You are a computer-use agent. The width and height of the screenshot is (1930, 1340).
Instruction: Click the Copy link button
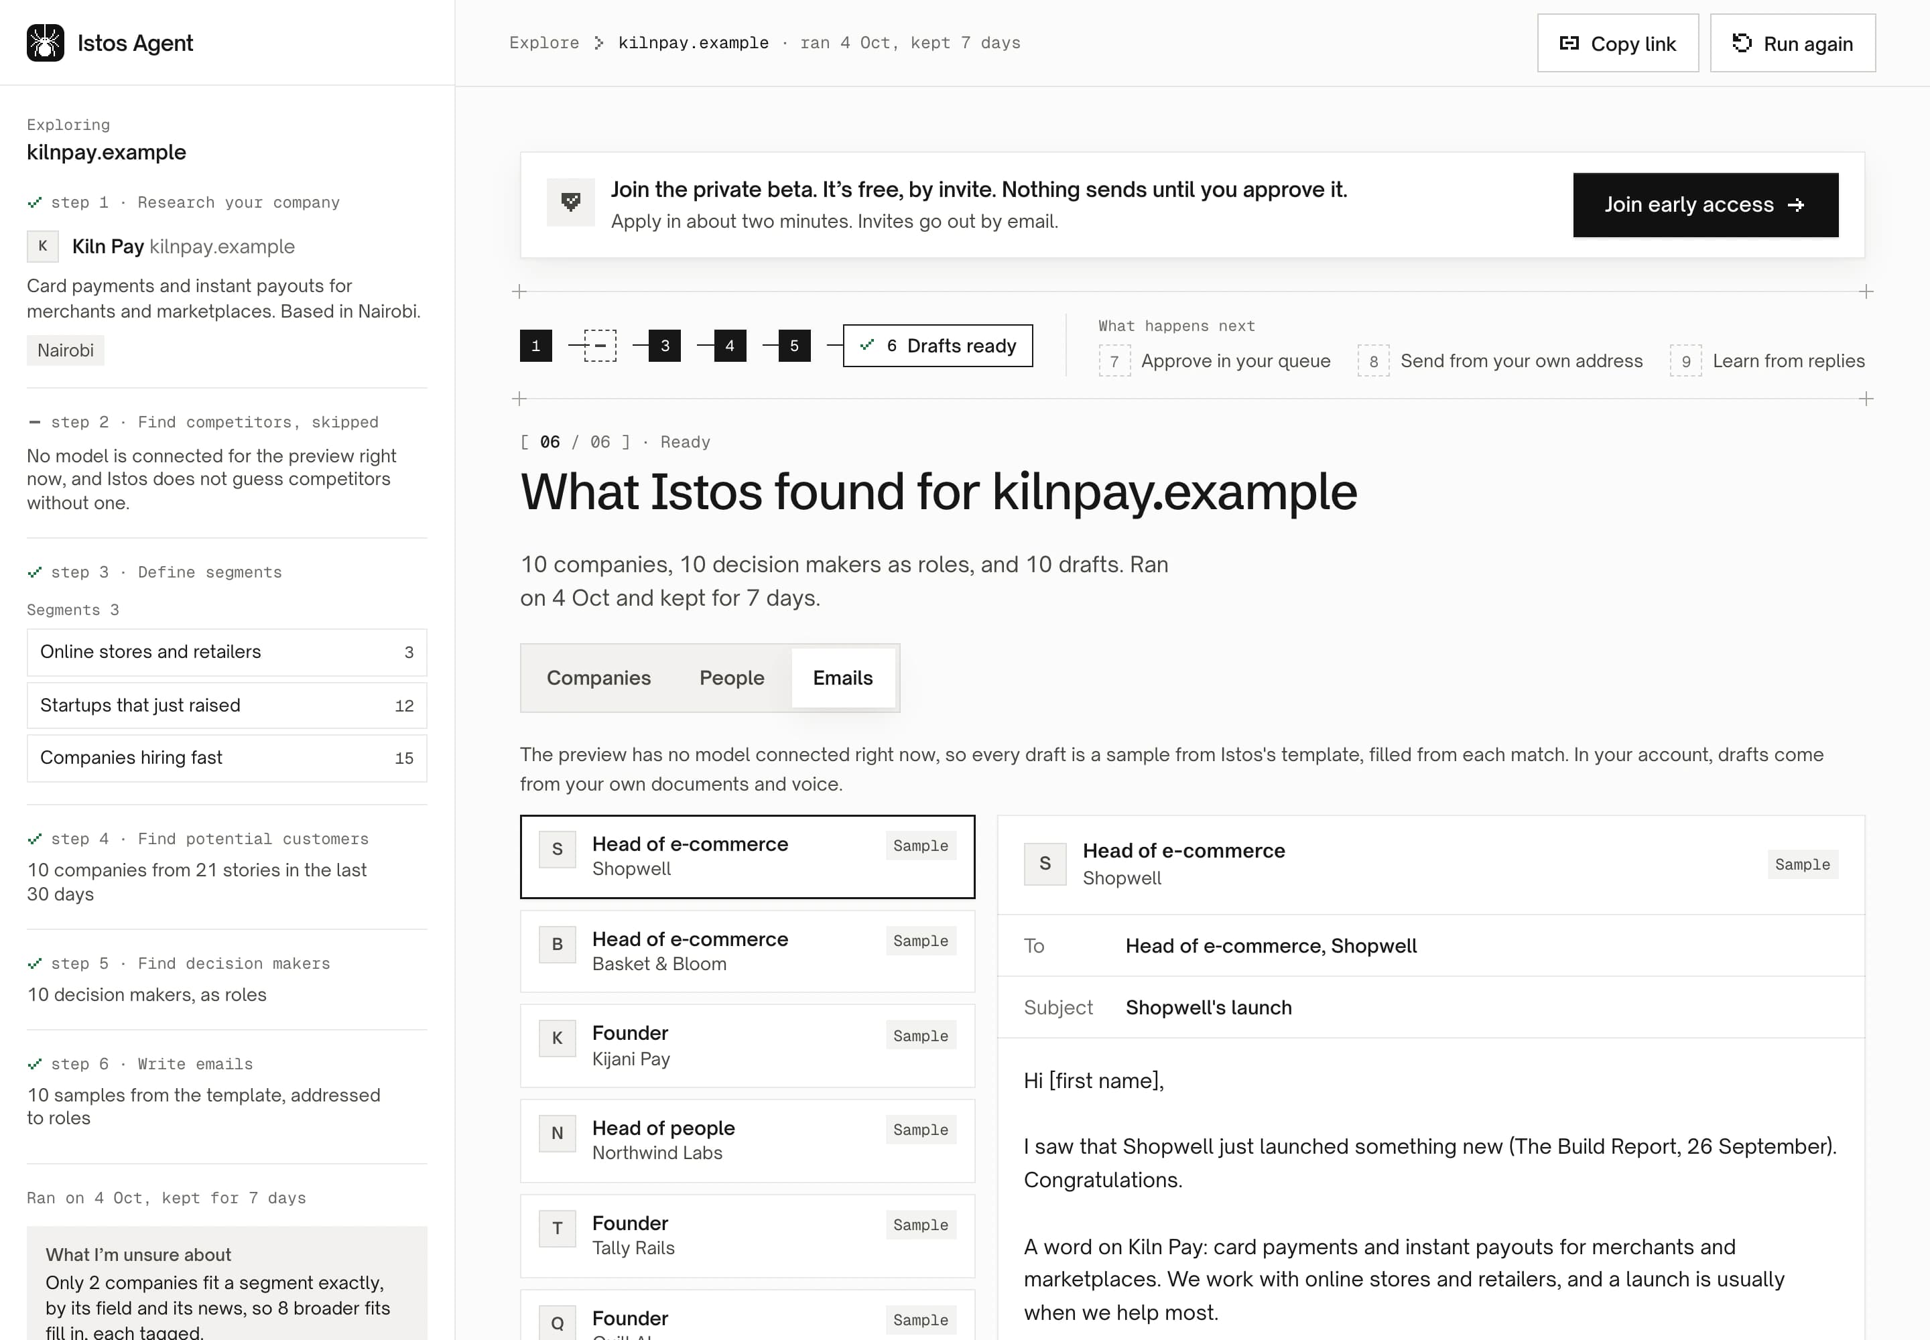coord(1618,43)
